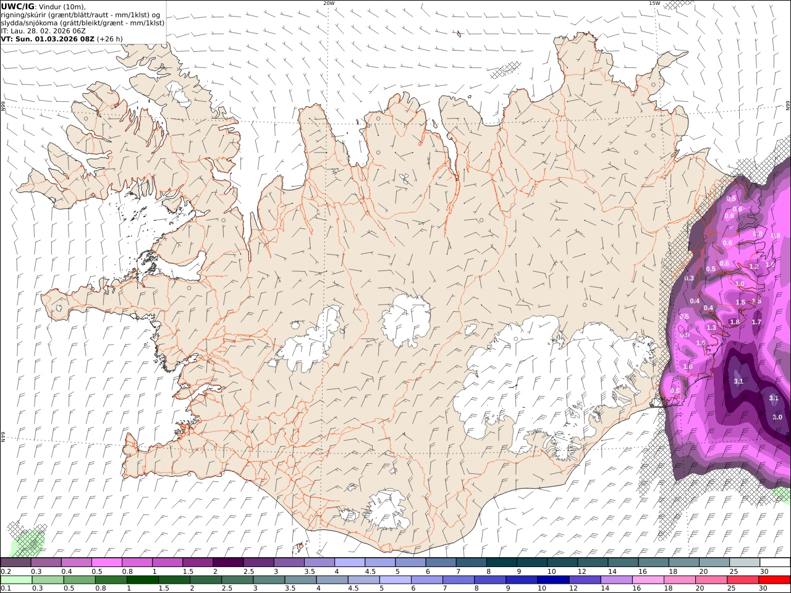Choose the darkest green swatch labeled 1 in bottom row
Viewport: 791px width, 593px height.
(143, 579)
